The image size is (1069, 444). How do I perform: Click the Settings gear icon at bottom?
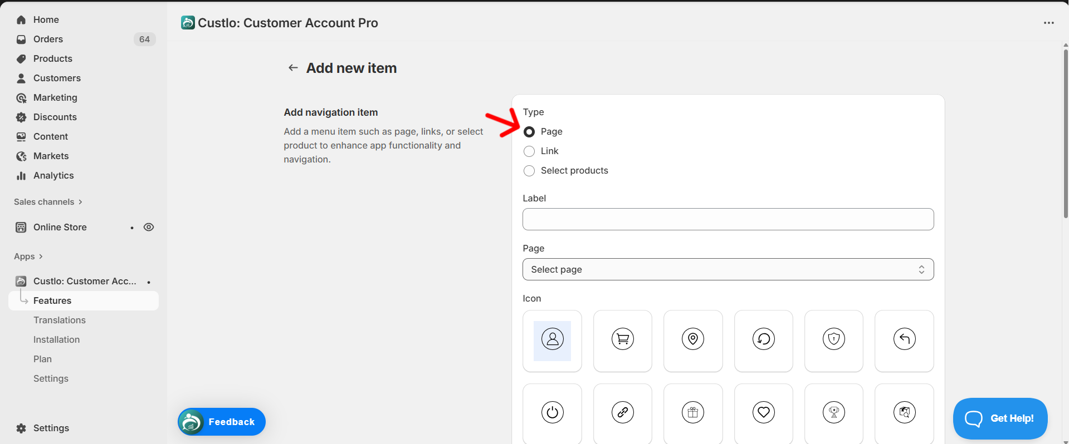point(21,428)
